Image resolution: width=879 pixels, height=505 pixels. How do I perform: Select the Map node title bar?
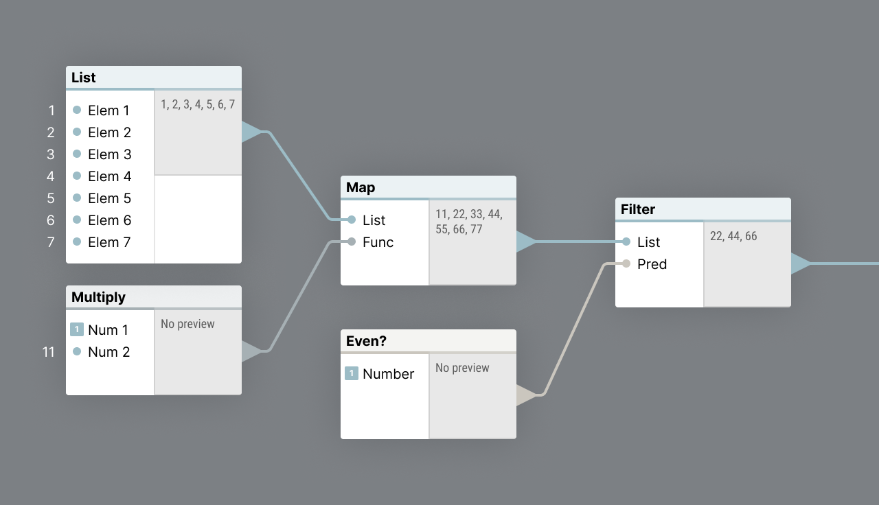click(428, 187)
